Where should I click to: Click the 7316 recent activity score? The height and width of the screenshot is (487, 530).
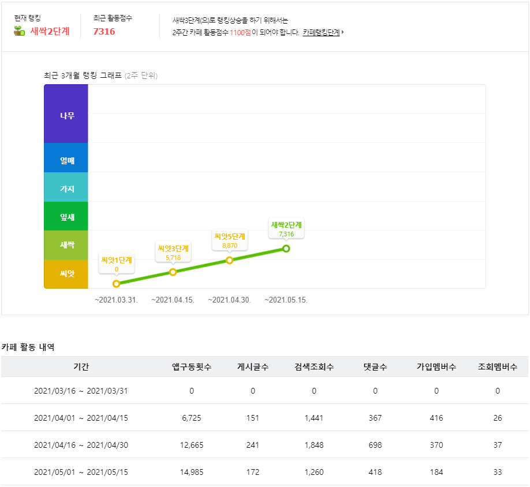coord(104,31)
